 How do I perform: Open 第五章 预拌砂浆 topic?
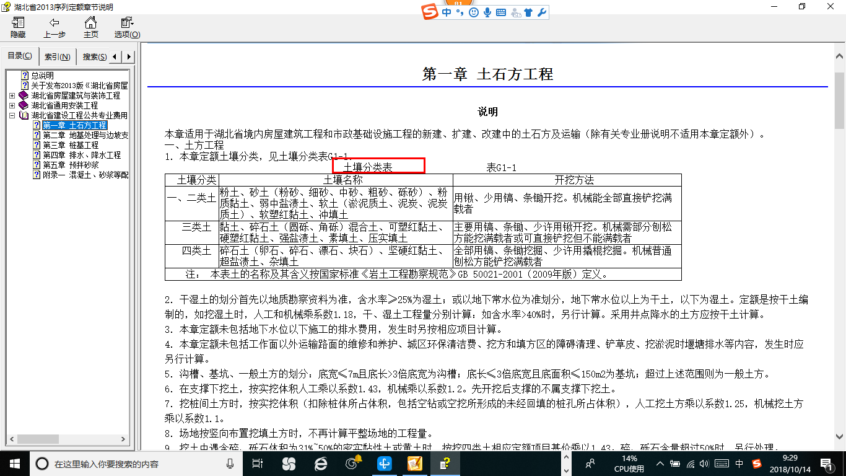71,165
